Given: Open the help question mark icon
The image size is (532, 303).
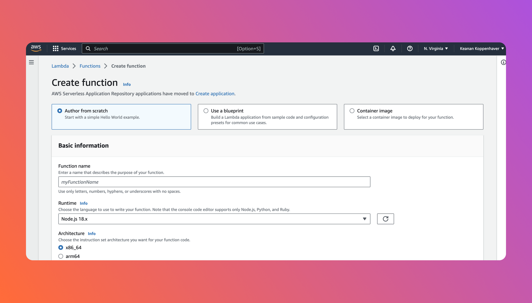Looking at the screenshot, I should pyautogui.click(x=410, y=49).
